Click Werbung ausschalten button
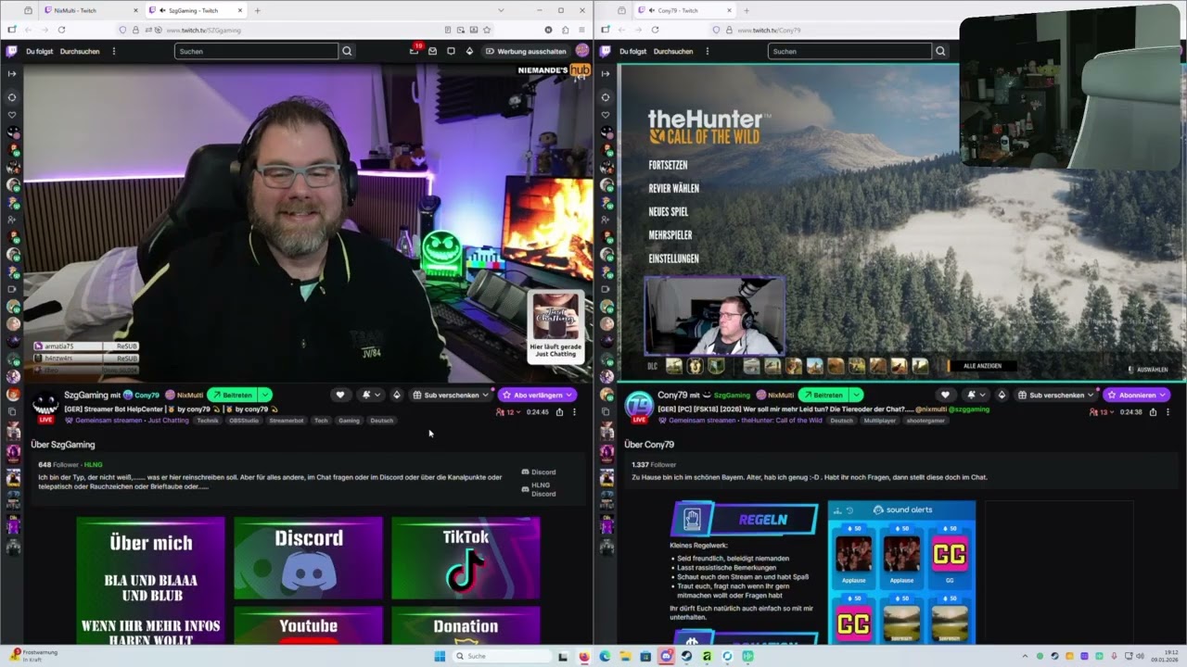Image resolution: width=1187 pixels, height=667 pixels. (x=526, y=51)
